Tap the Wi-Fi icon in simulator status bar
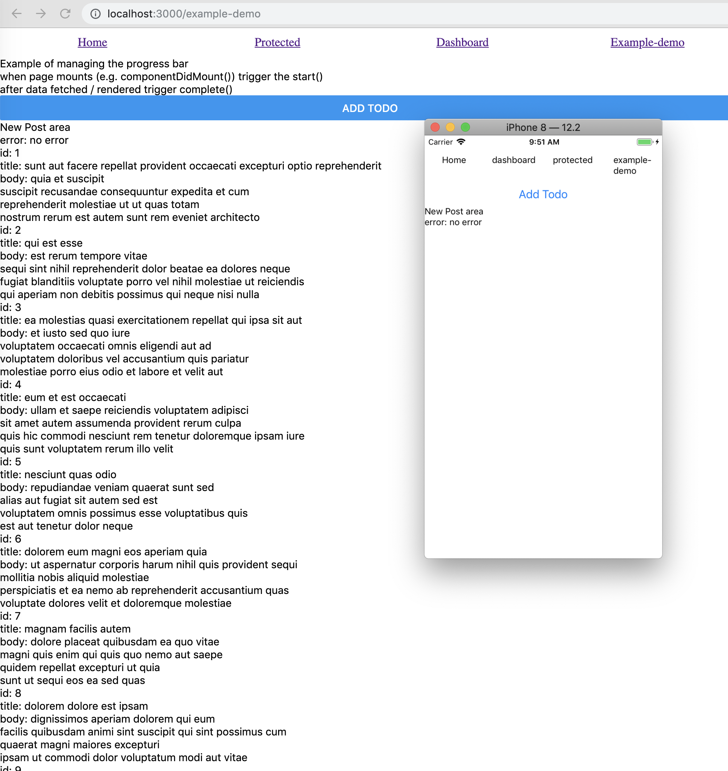This screenshot has height=771, width=728. click(x=460, y=142)
